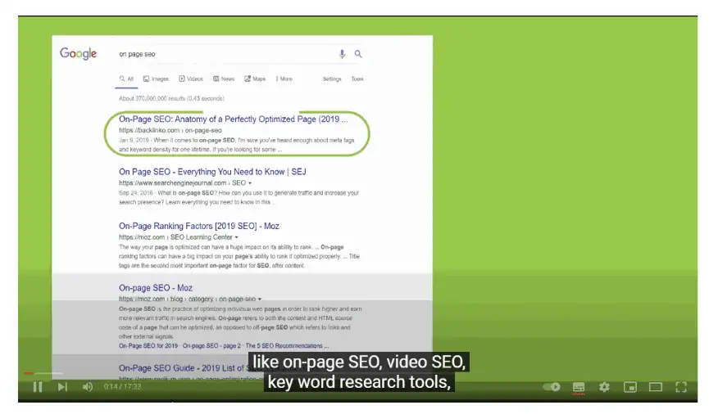The width and height of the screenshot is (709, 414).
Task: Click the Google logo
Action: 79,54
